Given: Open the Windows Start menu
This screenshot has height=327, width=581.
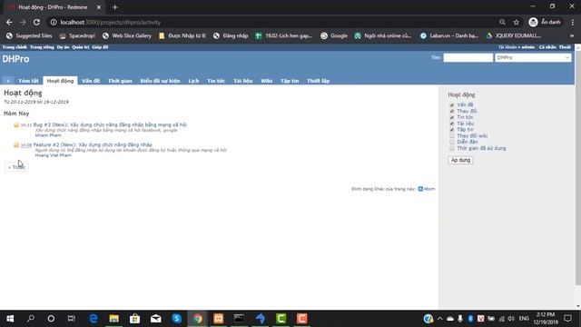Looking at the screenshot, I should pyautogui.click(x=10, y=319).
